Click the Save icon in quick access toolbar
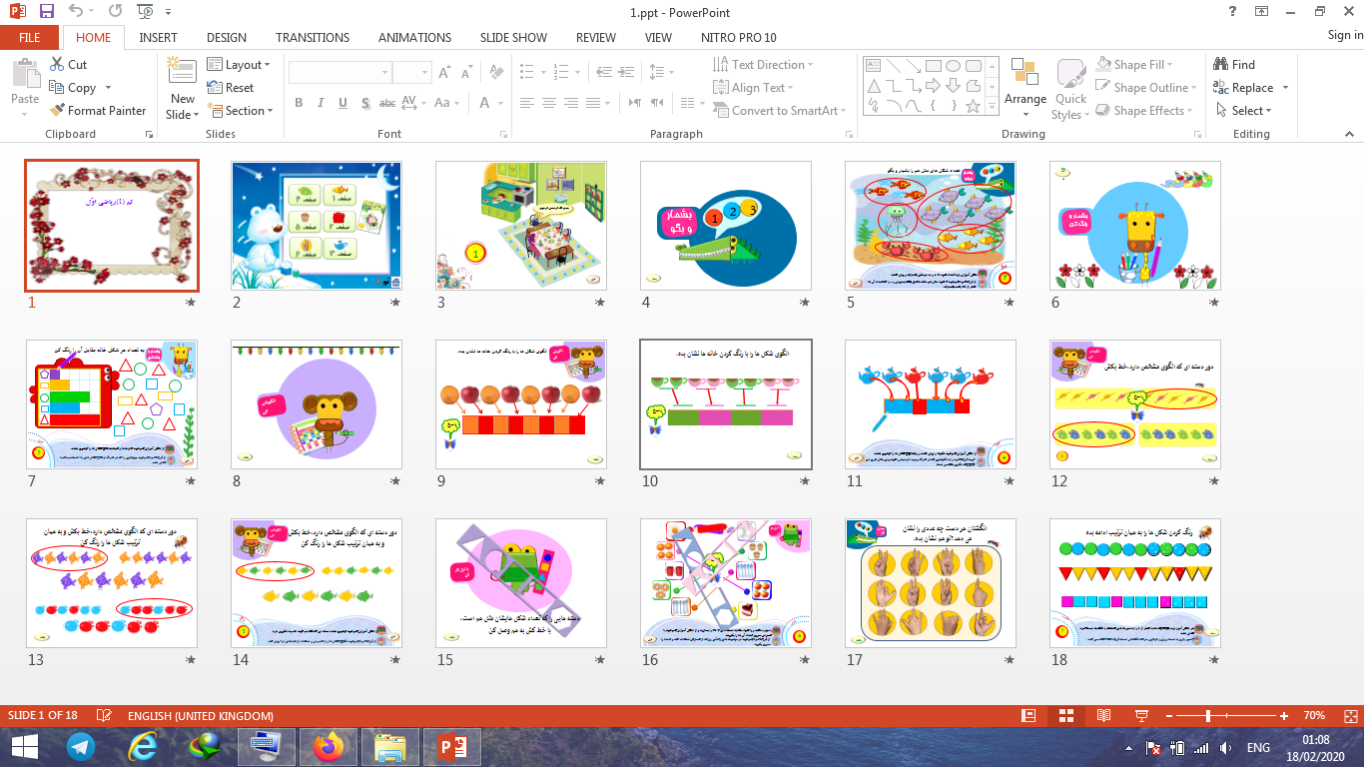The height and width of the screenshot is (767, 1364). pos(47,12)
